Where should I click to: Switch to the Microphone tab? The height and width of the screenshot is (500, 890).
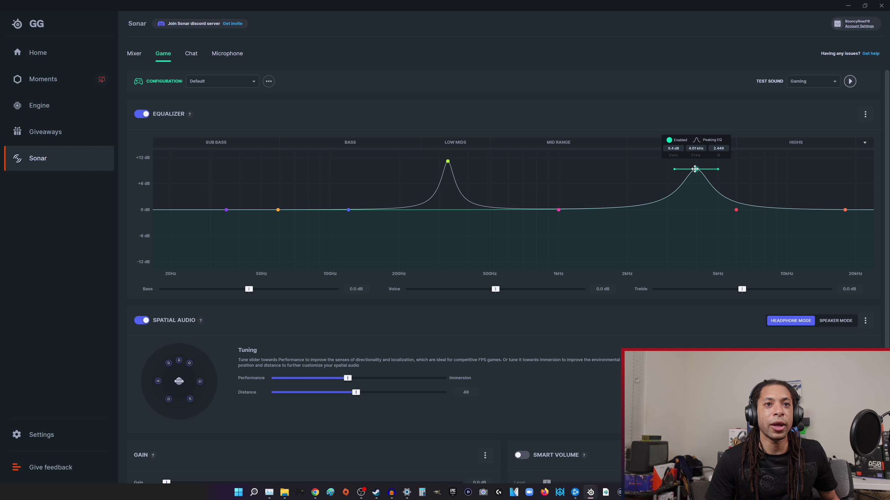[x=227, y=53]
